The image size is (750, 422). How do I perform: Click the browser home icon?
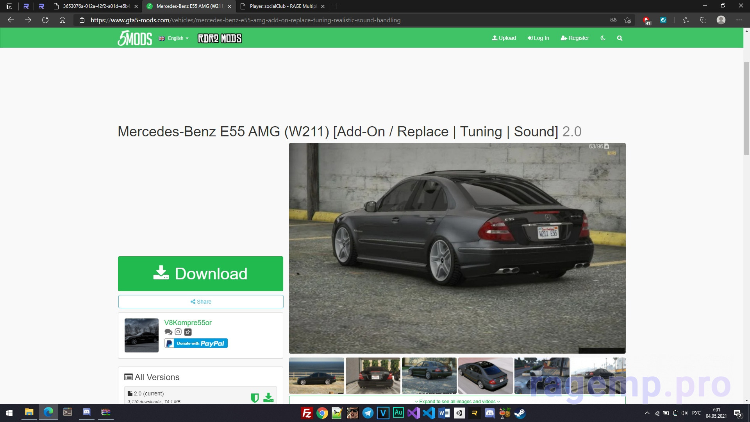coord(62,20)
